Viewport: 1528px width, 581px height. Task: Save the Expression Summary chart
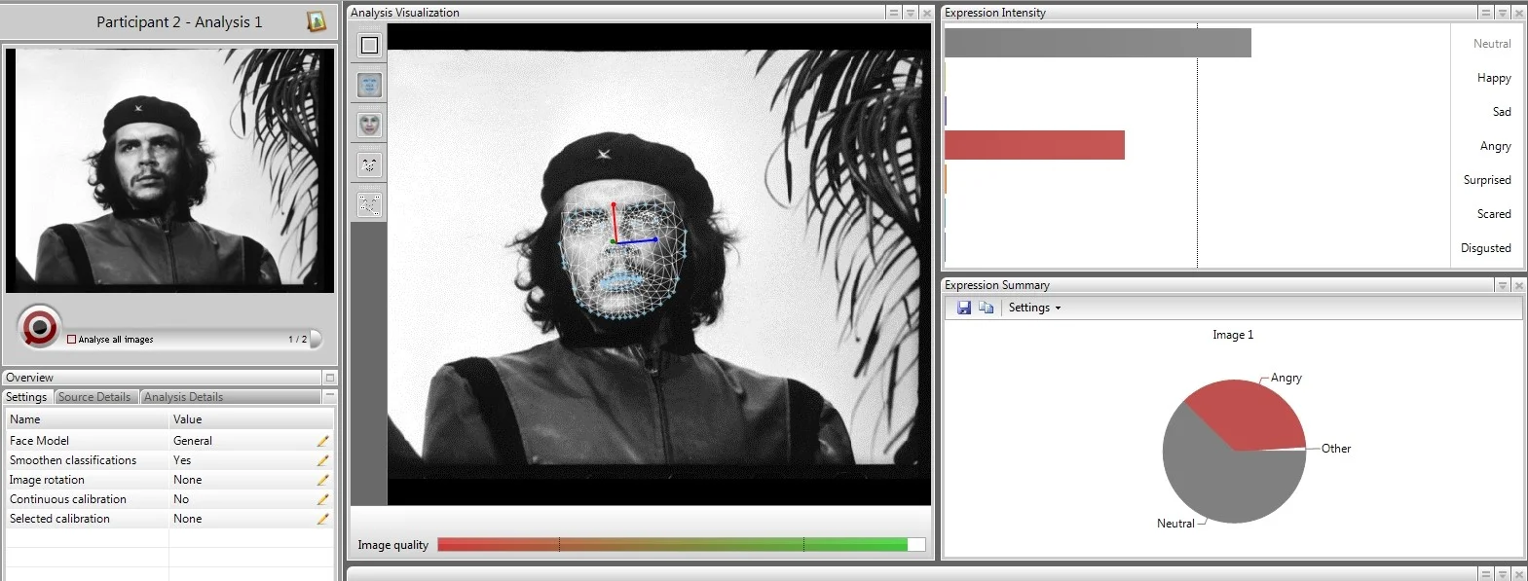964,308
